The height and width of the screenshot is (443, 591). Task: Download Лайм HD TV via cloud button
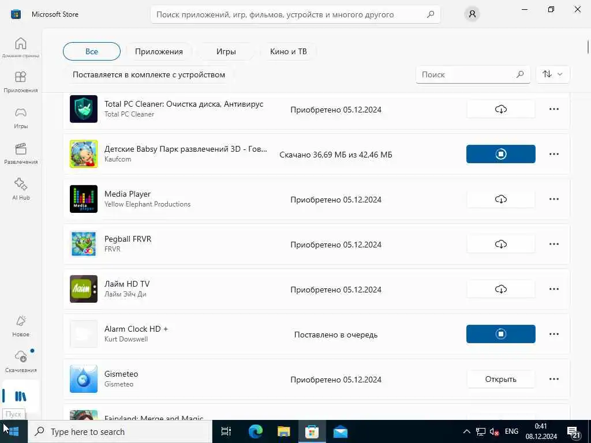500,289
